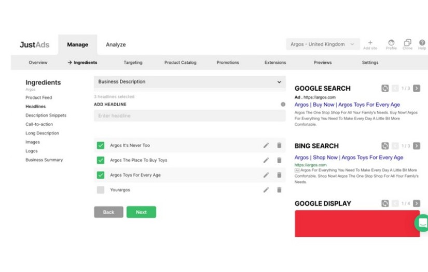Uncheck the "Argos It's Never Too" checkbox
Image resolution: width=428 pixels, height=272 pixels.
click(101, 146)
